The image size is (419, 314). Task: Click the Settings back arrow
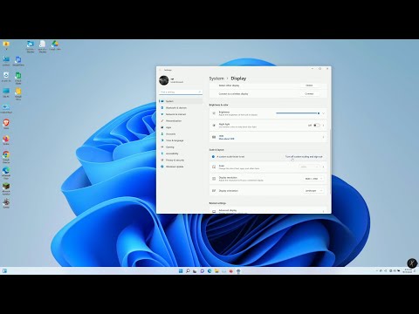(160, 70)
